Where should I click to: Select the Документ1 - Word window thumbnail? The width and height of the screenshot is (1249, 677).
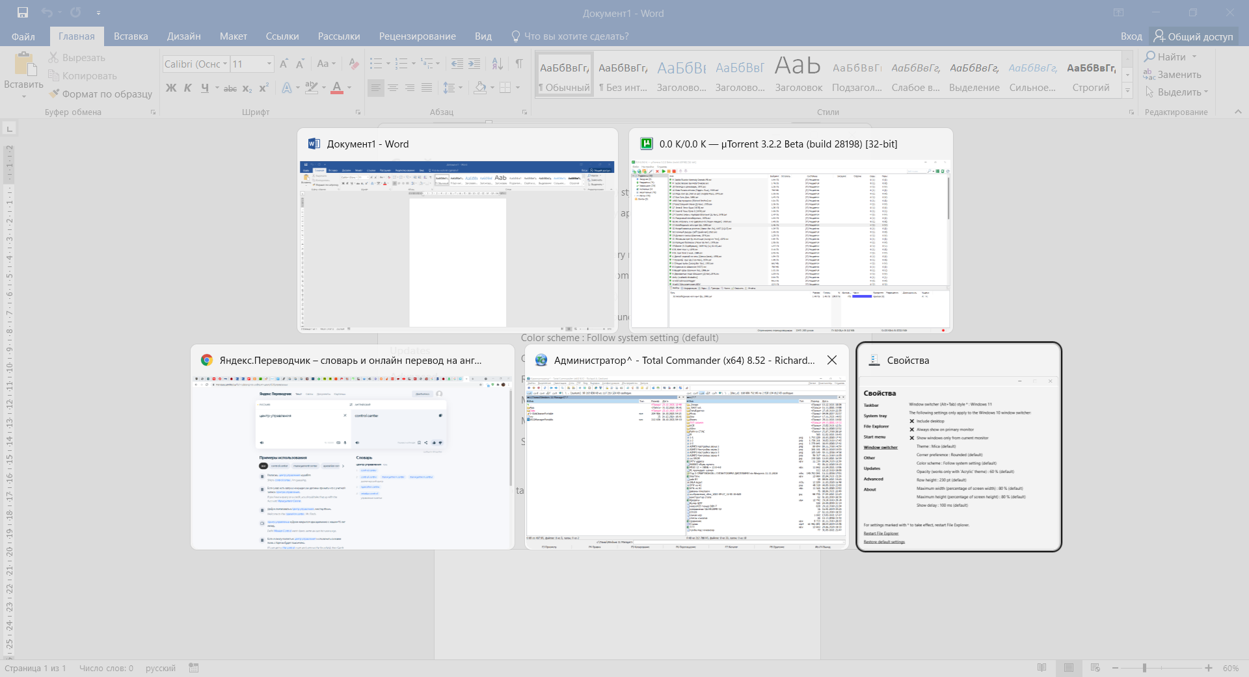[458, 231]
